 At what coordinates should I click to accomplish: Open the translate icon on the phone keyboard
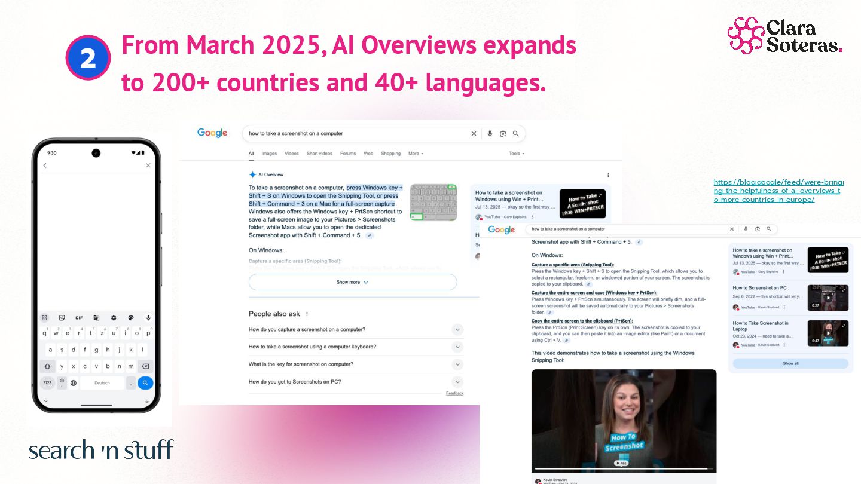tap(96, 318)
